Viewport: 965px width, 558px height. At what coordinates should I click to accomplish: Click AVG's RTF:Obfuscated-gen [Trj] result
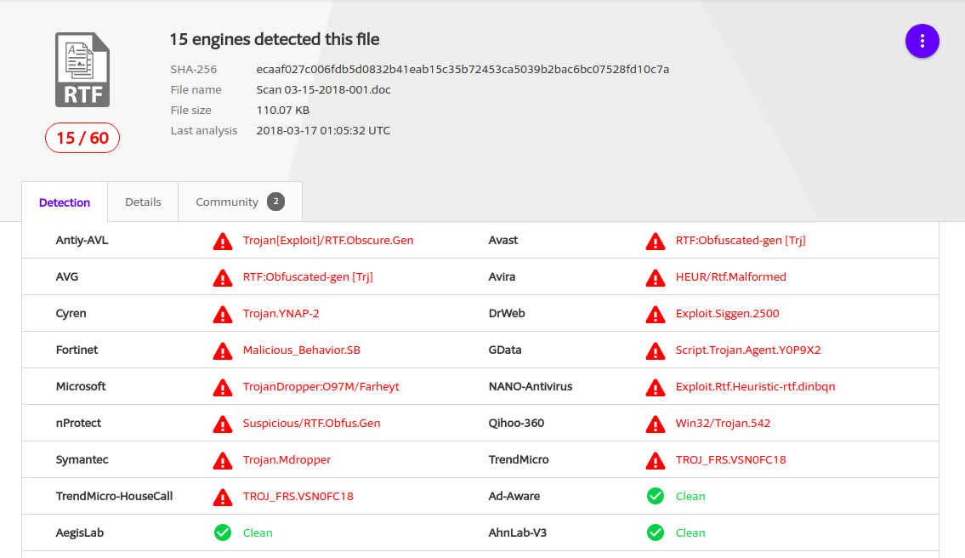pos(308,276)
